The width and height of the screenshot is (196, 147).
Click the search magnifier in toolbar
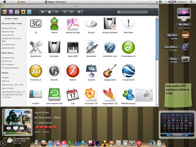click(155, 12)
